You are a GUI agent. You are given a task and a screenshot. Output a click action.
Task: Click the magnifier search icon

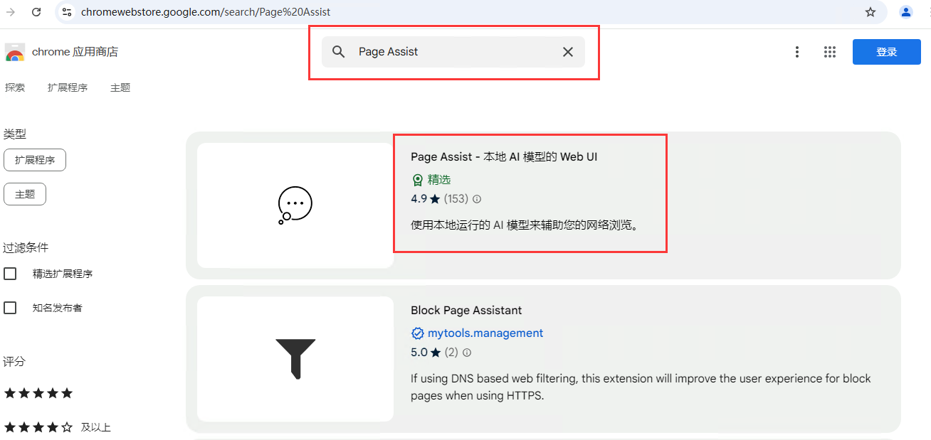[x=339, y=52]
